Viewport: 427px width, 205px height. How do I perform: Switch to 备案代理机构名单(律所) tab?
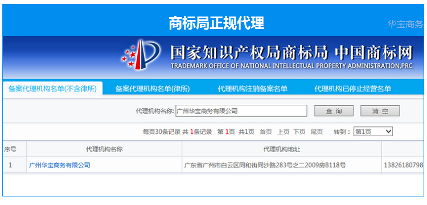pyautogui.click(x=153, y=89)
